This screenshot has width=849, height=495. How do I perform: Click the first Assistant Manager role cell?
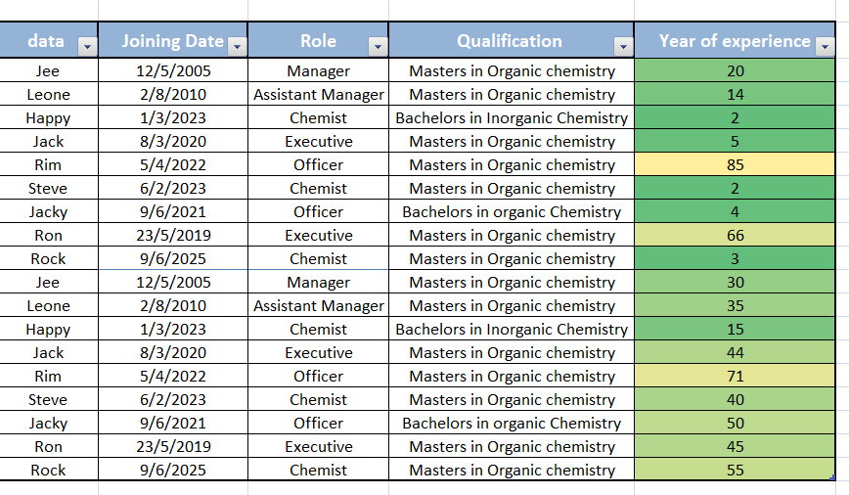click(319, 94)
